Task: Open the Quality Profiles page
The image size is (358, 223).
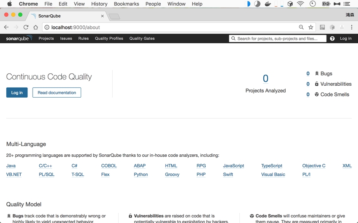Action: pos(109,38)
